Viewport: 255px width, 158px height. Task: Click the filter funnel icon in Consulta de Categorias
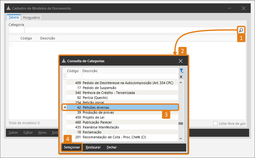(x=181, y=71)
